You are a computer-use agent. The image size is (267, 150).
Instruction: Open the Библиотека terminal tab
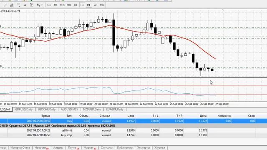coord(125,147)
